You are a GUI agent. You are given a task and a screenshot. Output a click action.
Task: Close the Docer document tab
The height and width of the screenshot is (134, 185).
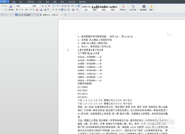point(37,15)
